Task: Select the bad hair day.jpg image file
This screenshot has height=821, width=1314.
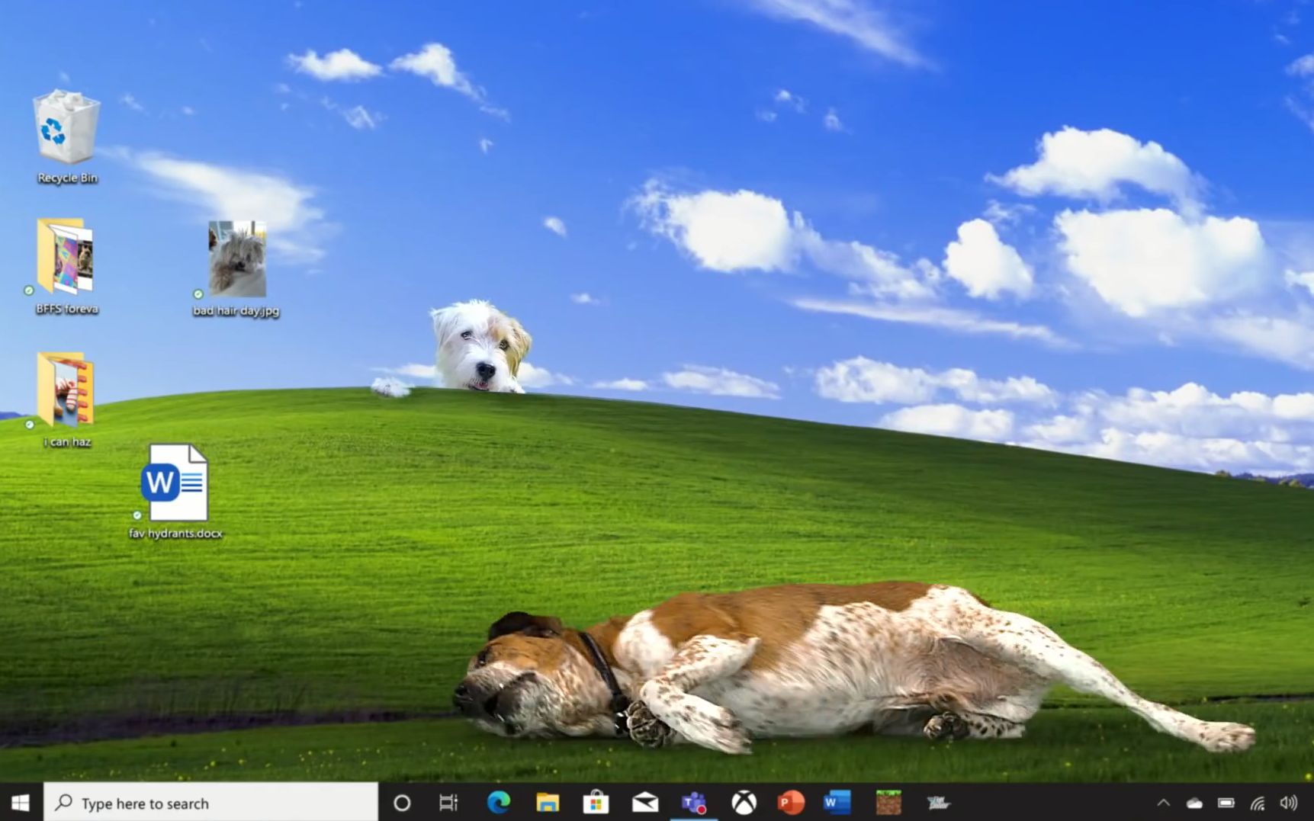Action: click(x=236, y=268)
